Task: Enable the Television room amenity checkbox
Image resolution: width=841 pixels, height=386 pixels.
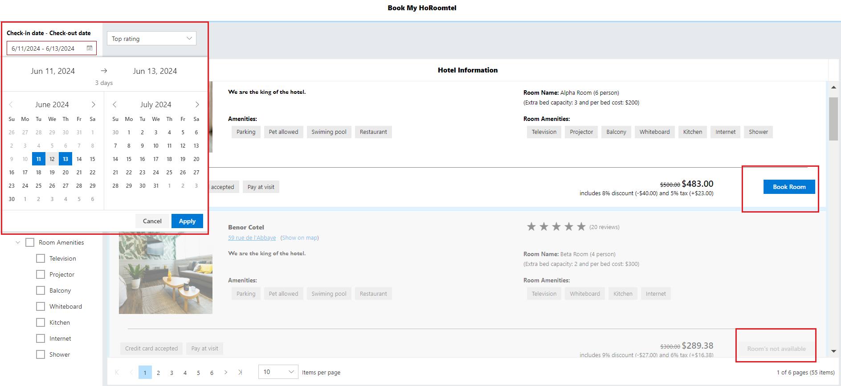Action: pyautogui.click(x=41, y=258)
